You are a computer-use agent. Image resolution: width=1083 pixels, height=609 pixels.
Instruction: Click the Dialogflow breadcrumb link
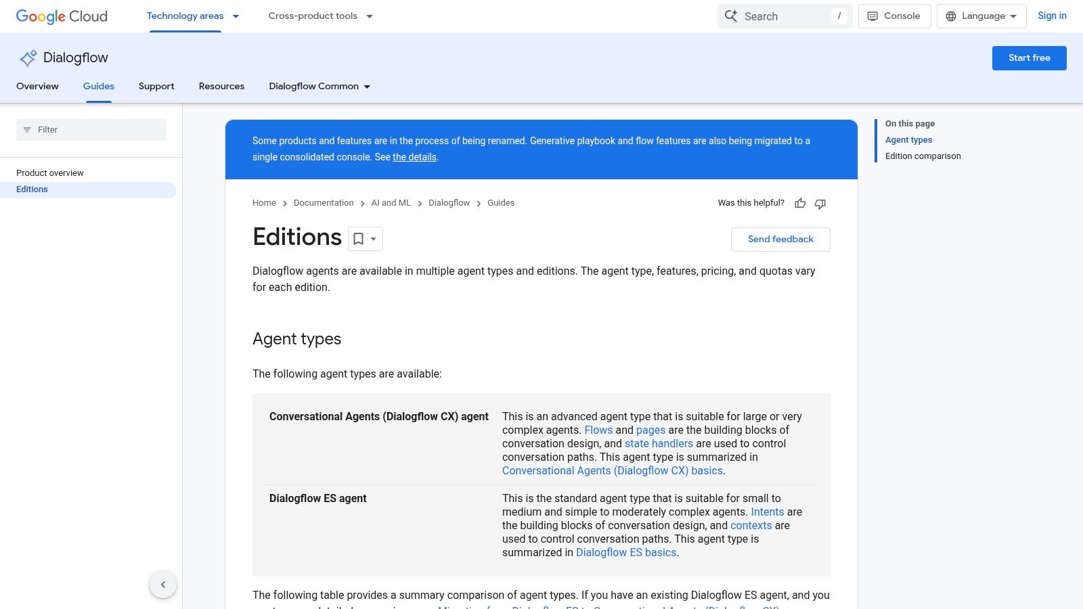tap(449, 203)
